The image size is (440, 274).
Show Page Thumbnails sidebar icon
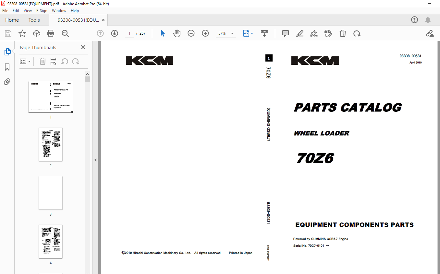coord(7,51)
